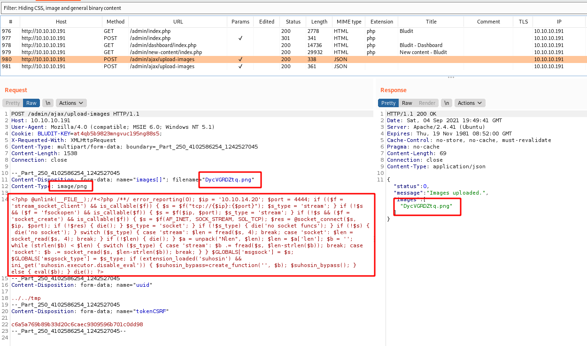Click the "Content-Type: application/json" response header
This screenshot has height=346, width=587.
(x=436, y=166)
